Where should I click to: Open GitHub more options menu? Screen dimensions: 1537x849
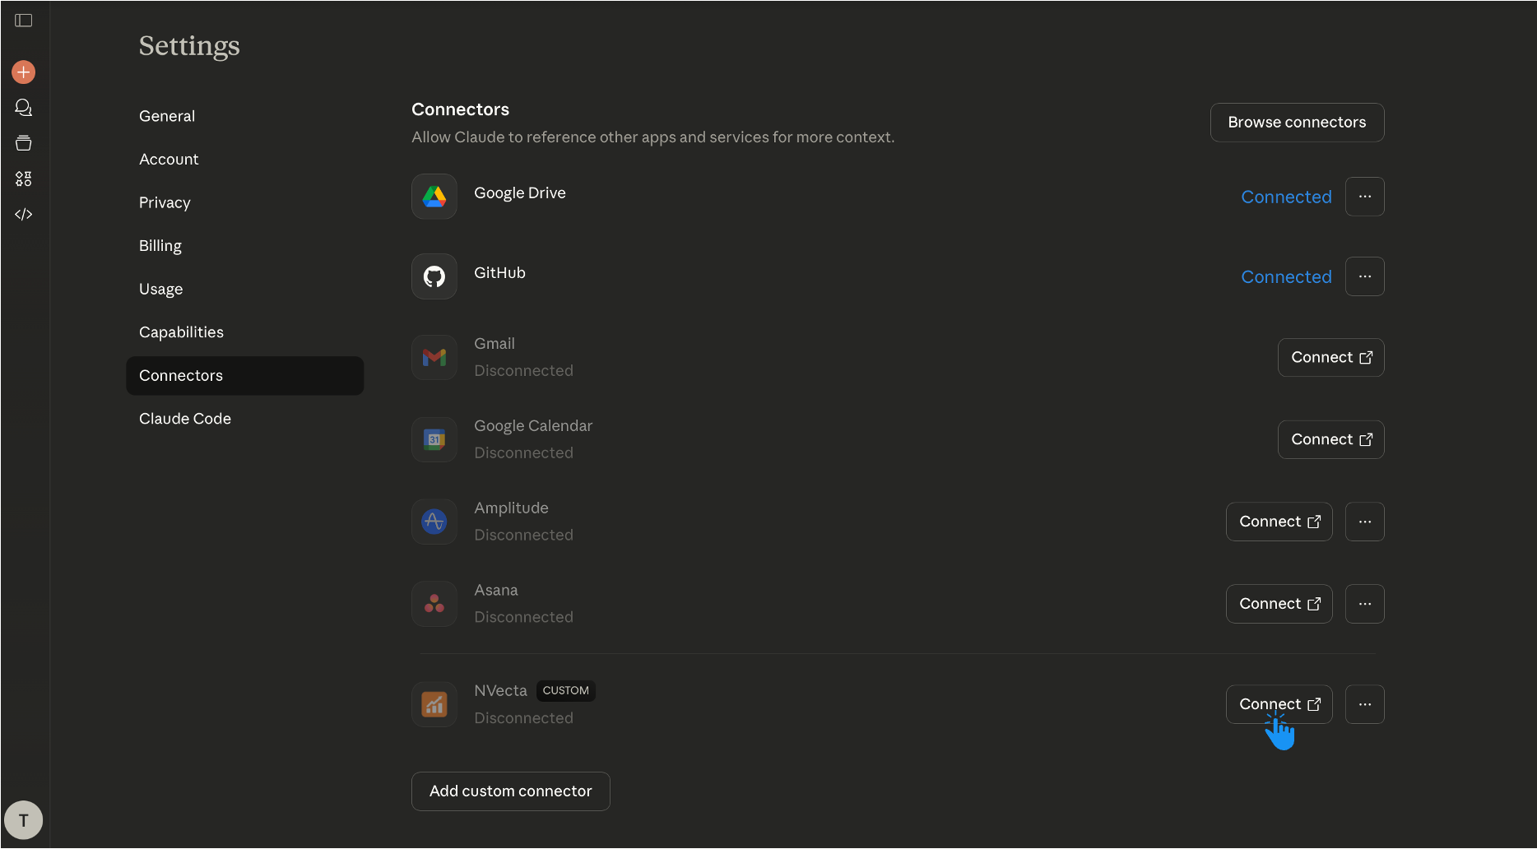point(1365,276)
